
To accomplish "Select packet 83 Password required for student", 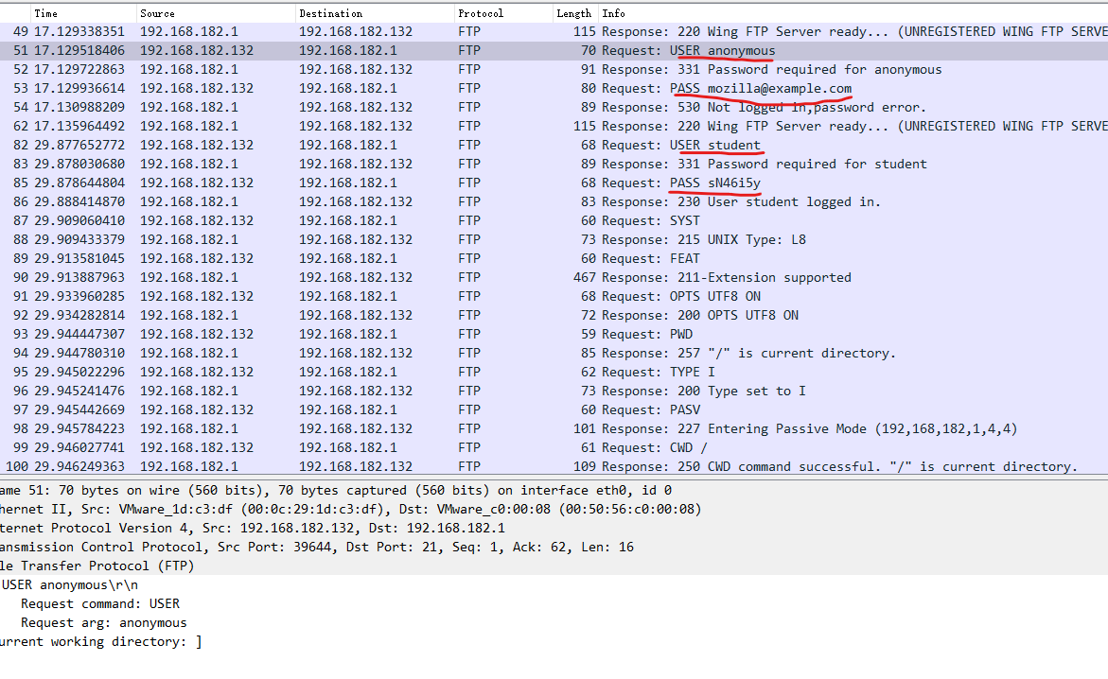I will pyautogui.click(x=554, y=164).
